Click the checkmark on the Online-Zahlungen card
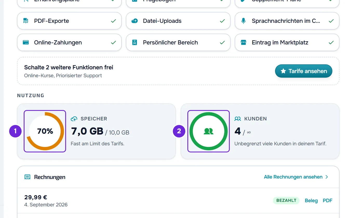 113,43
